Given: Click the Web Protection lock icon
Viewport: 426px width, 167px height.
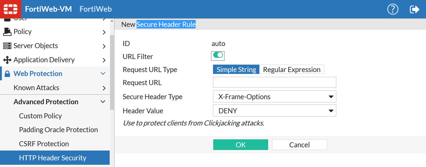Looking at the screenshot, I should pyautogui.click(x=7, y=73).
